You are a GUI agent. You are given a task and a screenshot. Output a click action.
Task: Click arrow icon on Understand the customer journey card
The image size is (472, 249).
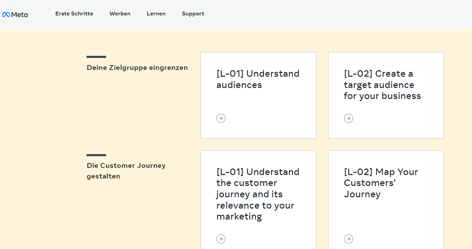point(221,239)
